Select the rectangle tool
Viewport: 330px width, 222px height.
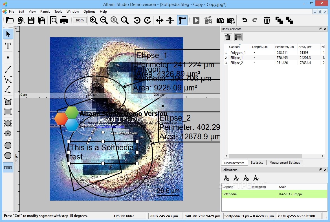point(8,112)
